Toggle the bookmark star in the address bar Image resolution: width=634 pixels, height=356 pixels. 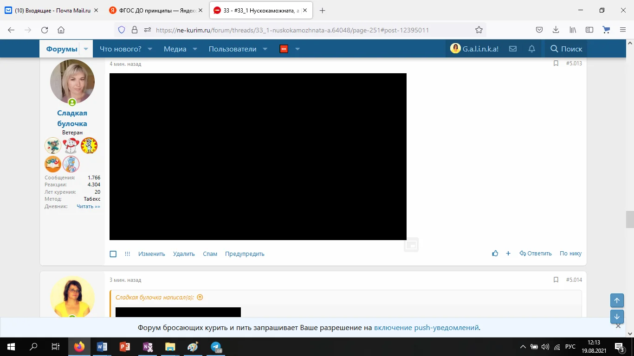click(479, 29)
